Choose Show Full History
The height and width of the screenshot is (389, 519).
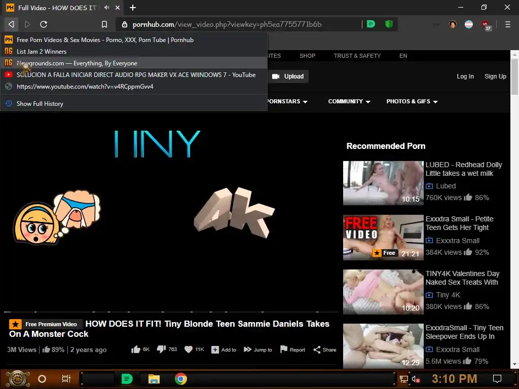(x=134, y=103)
